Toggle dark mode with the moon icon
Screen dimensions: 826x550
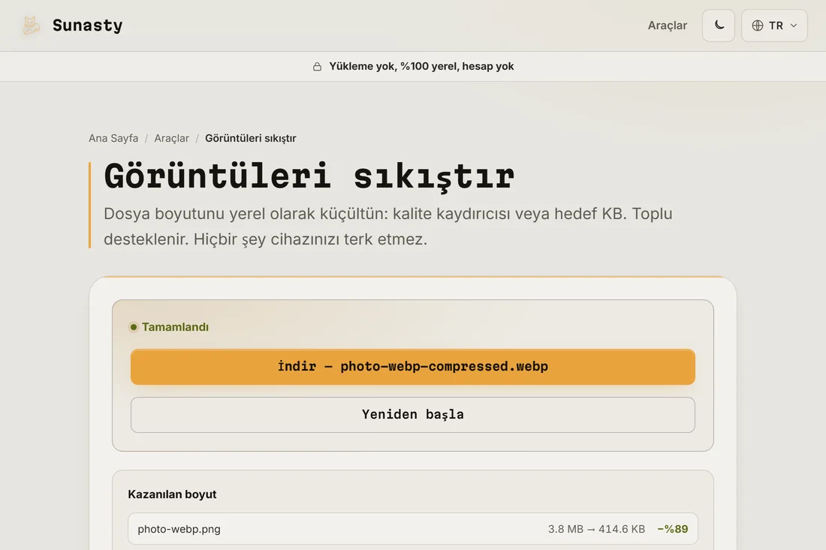click(719, 26)
